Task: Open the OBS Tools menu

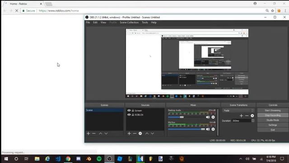Action: pyautogui.click(x=145, y=22)
